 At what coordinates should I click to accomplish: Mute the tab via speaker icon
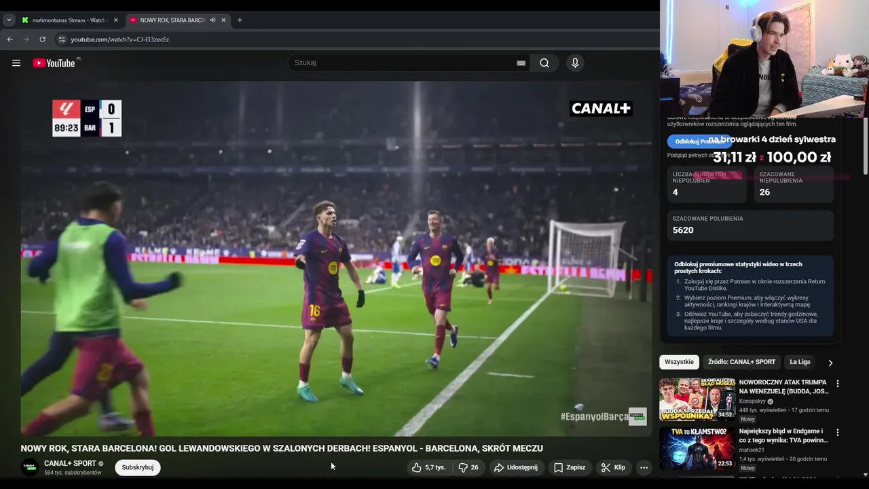point(212,20)
